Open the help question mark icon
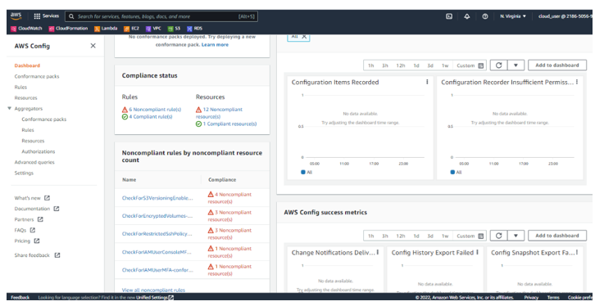Viewport: 604px width, 306px height. pos(485,16)
